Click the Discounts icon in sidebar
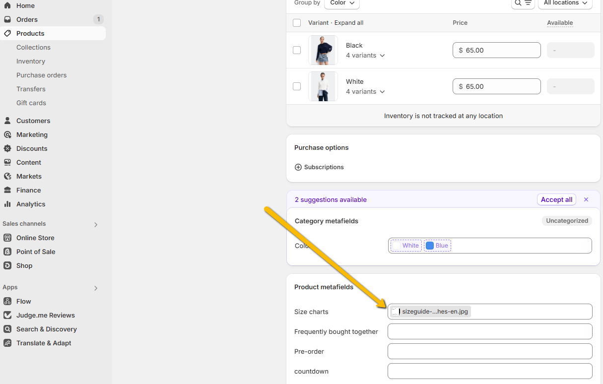This screenshot has width=603, height=384. pyautogui.click(x=7, y=148)
